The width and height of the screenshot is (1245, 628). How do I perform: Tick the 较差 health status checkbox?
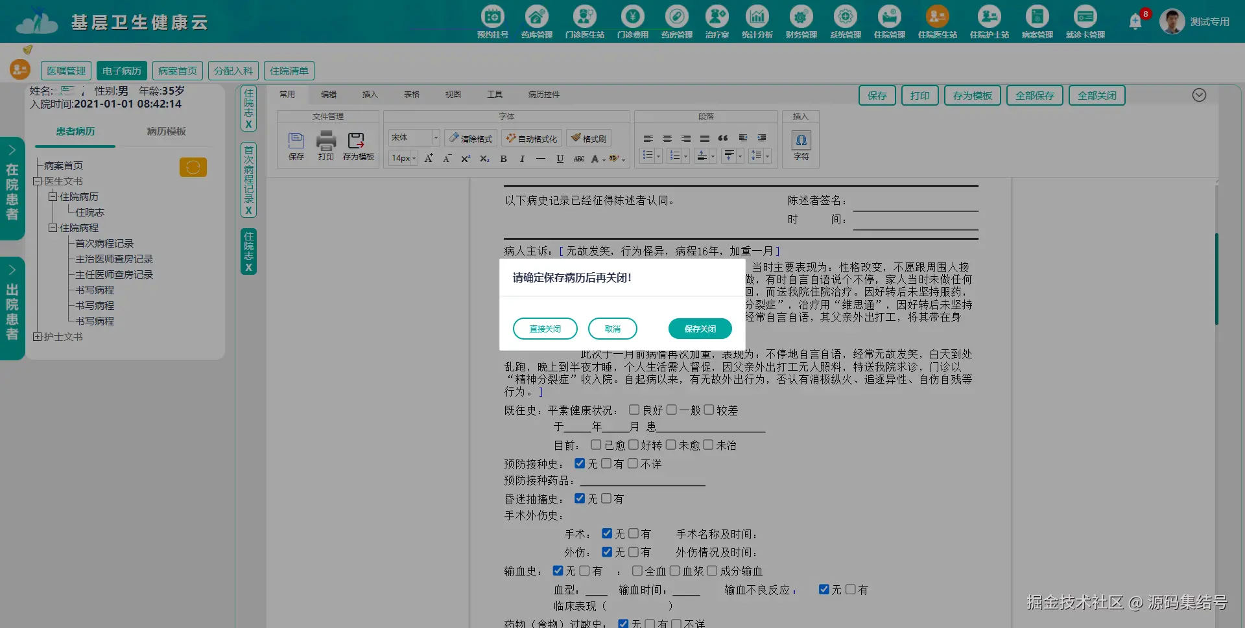pyautogui.click(x=709, y=410)
